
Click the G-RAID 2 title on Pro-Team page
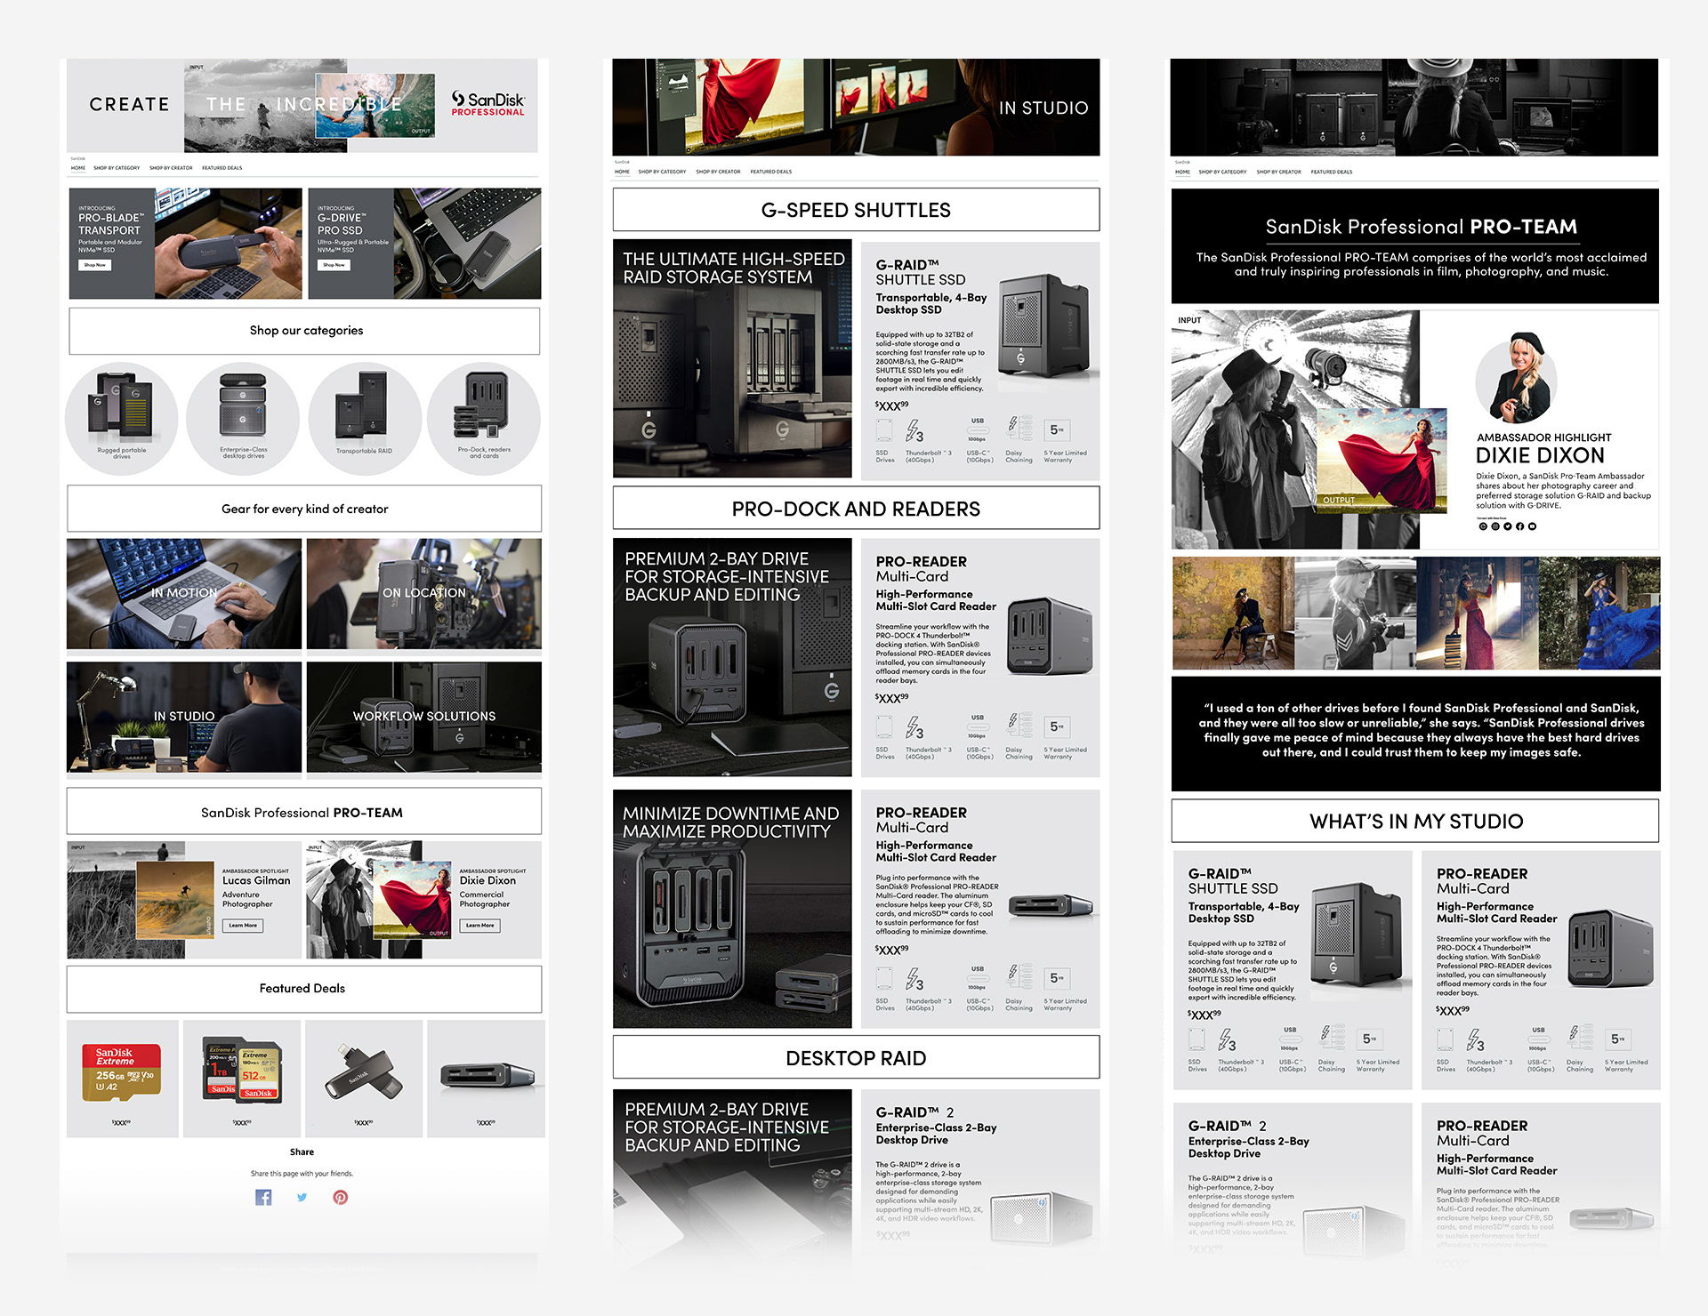point(1228,1126)
